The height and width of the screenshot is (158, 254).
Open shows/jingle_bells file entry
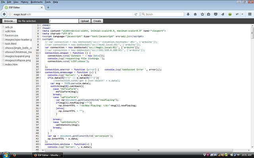click(18, 48)
